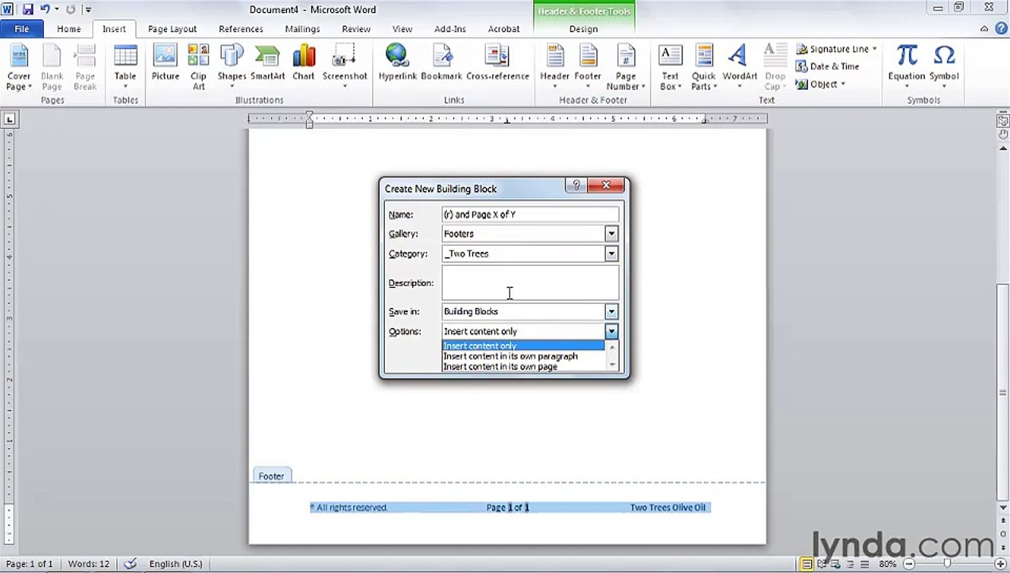
Task: Open the Footer gallery
Action: [588, 68]
